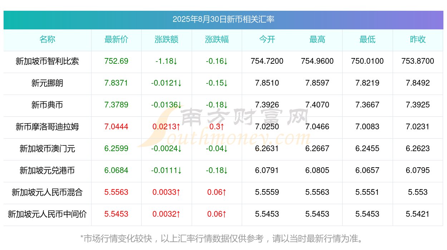Click change percent -0.16↓
The height and width of the screenshot is (250, 447).
point(217,61)
